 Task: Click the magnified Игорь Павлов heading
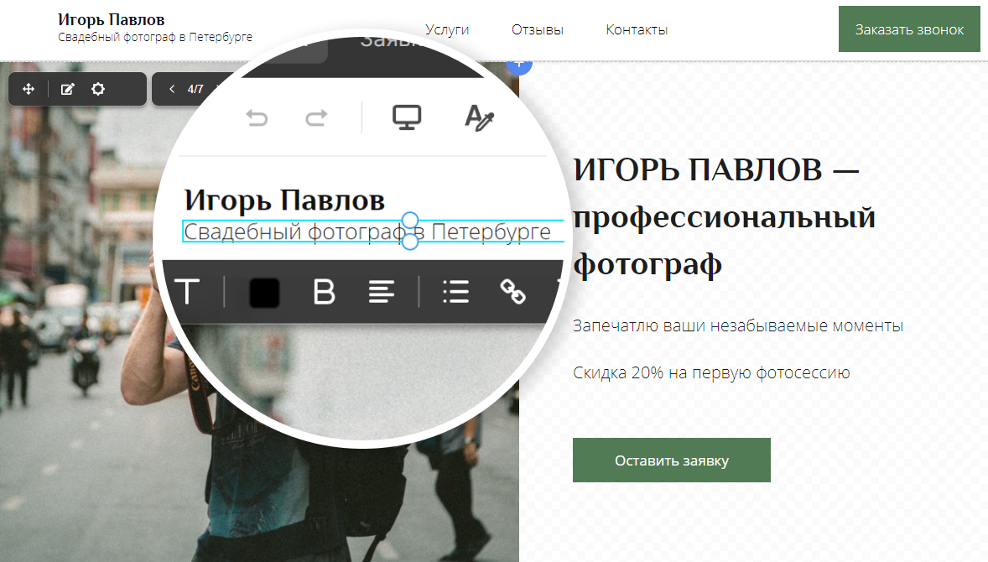click(284, 200)
